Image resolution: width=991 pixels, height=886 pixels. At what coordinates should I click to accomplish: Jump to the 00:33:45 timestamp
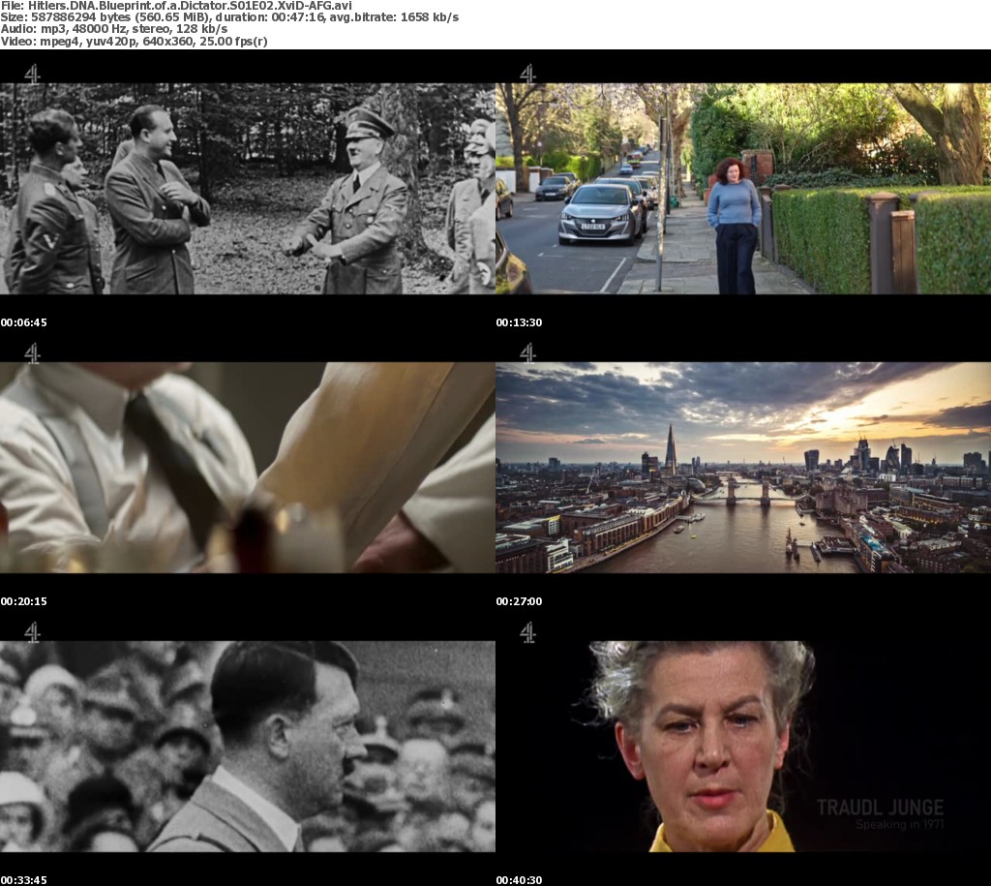[23, 880]
